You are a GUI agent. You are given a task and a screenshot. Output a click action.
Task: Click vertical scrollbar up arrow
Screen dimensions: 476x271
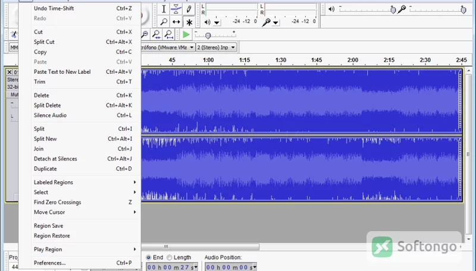click(469, 71)
